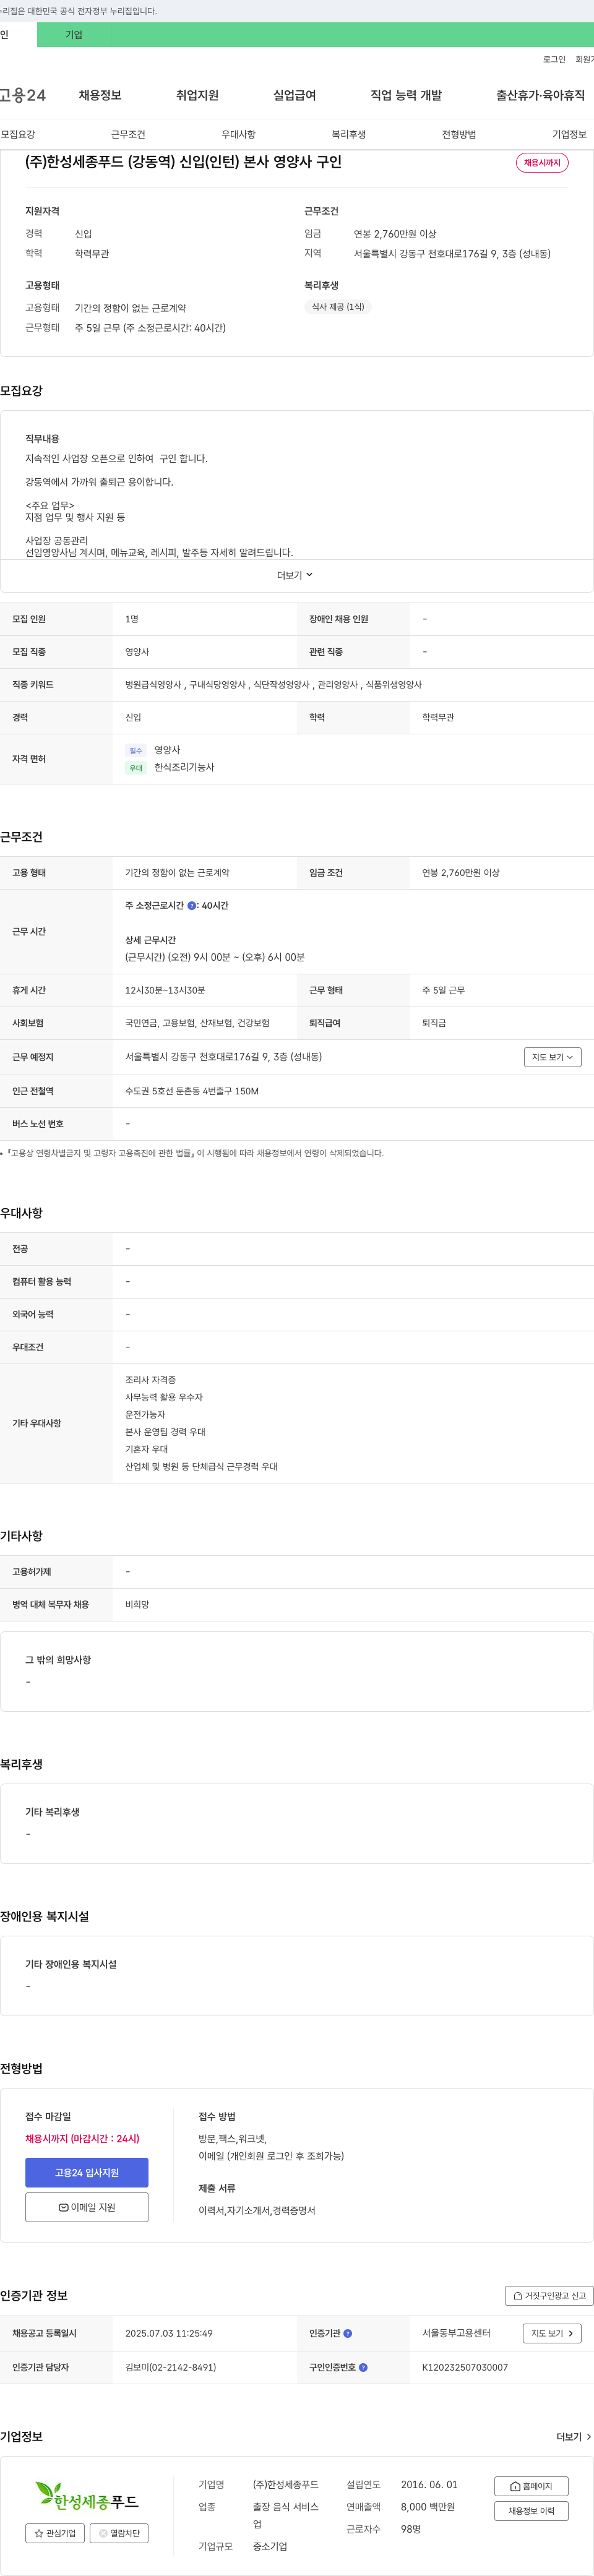The width and height of the screenshot is (594, 2576).
Task: Select 구인인증번호 K120232507030007 value
Action: [465, 2367]
